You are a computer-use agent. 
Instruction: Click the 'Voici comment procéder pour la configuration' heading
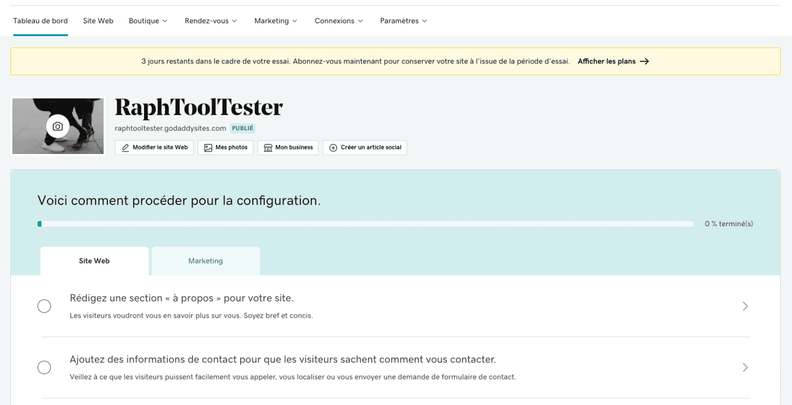[x=179, y=201]
